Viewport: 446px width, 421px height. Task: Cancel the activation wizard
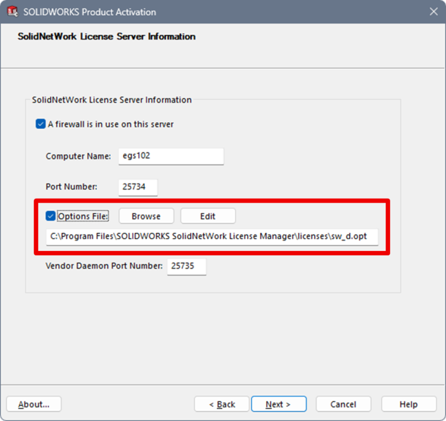point(343,404)
